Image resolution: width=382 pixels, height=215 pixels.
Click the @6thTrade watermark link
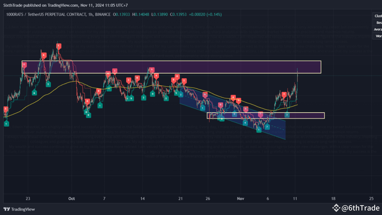(x=359, y=208)
